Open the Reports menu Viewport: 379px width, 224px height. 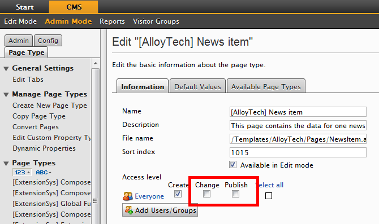[x=112, y=21]
